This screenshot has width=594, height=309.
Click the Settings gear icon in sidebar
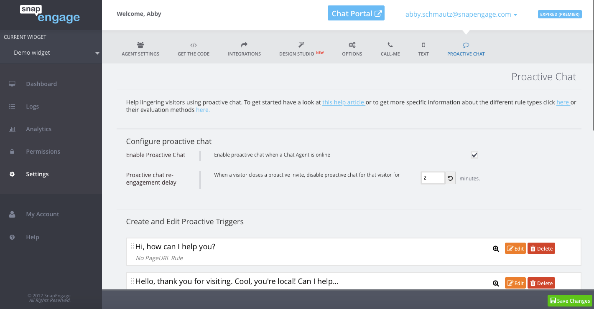(x=12, y=174)
